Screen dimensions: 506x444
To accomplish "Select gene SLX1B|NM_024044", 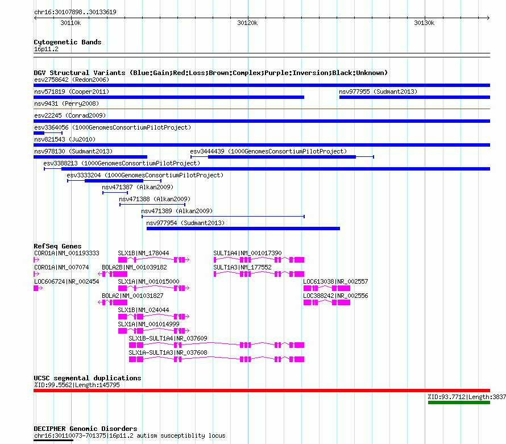I will click(143, 310).
